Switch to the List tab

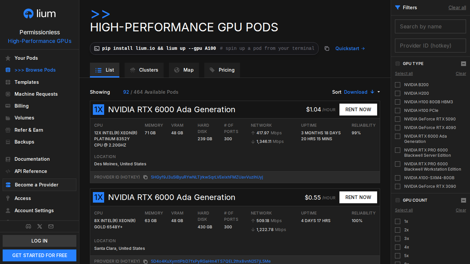[104, 70]
